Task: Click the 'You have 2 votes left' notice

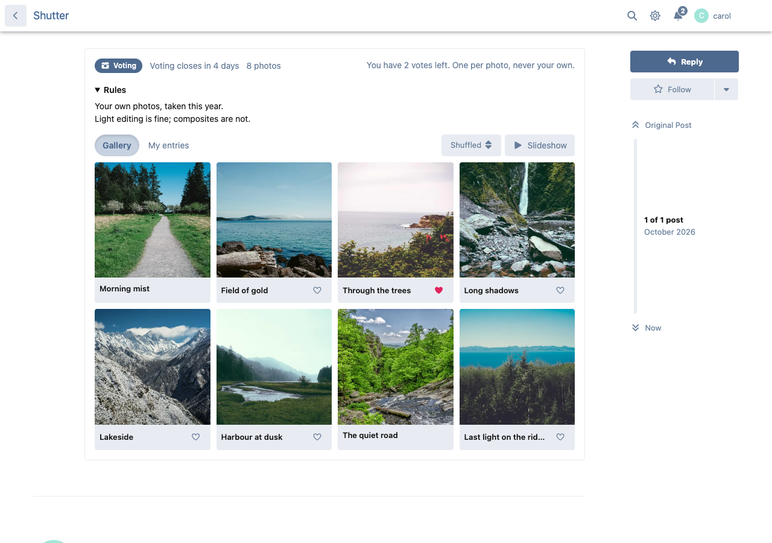Action: [x=470, y=65]
